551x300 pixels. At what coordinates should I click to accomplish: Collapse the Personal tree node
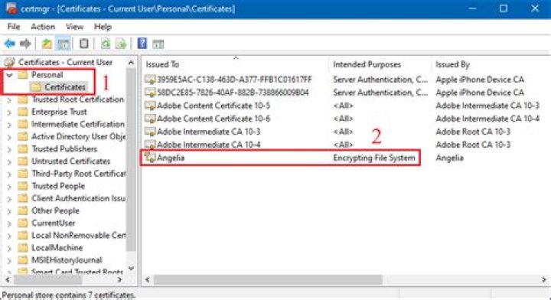click(9, 75)
